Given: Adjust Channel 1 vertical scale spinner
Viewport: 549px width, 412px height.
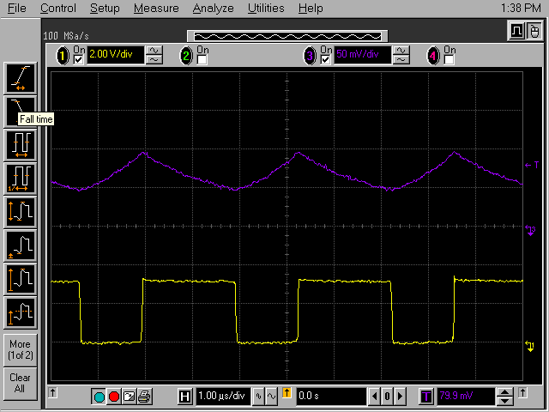Looking at the screenshot, I should [154, 56].
